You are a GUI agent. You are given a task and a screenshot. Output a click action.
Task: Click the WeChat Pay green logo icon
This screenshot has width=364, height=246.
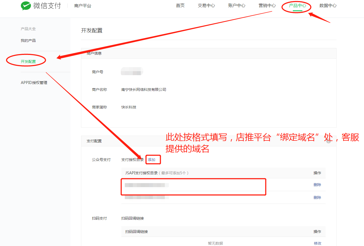(25, 5)
